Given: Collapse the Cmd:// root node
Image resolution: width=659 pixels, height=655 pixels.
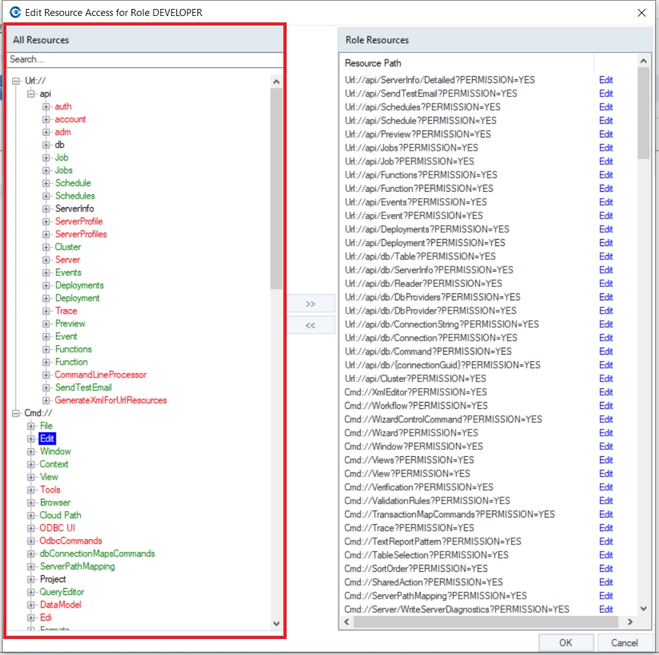Looking at the screenshot, I should pos(16,413).
